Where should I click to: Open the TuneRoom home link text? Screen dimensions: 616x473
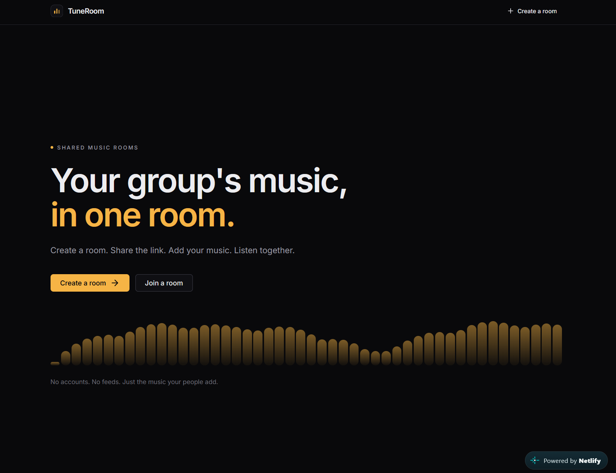[x=86, y=11]
